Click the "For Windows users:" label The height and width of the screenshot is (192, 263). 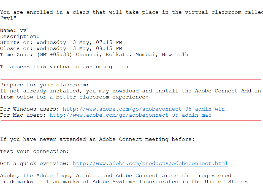point(30,109)
